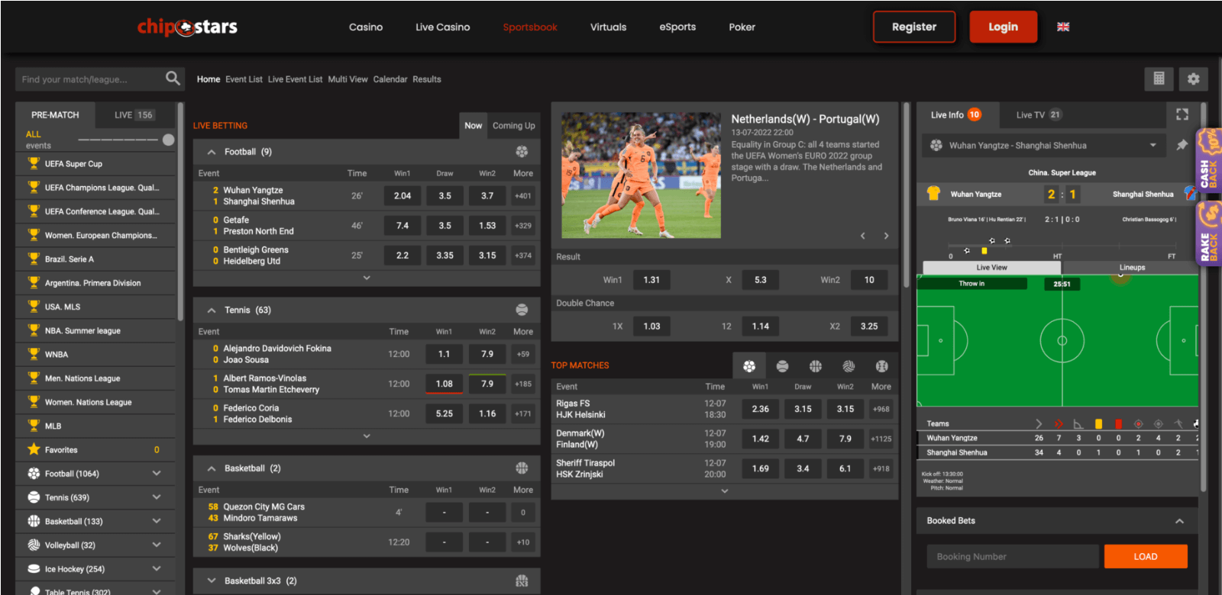Show next featured match arrow
The image size is (1222, 595).
[886, 236]
